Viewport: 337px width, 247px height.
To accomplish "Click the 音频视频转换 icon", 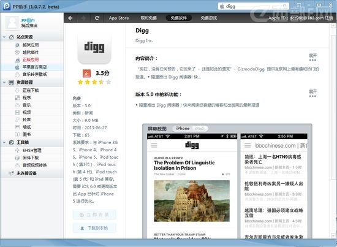I will [x=17, y=165].
